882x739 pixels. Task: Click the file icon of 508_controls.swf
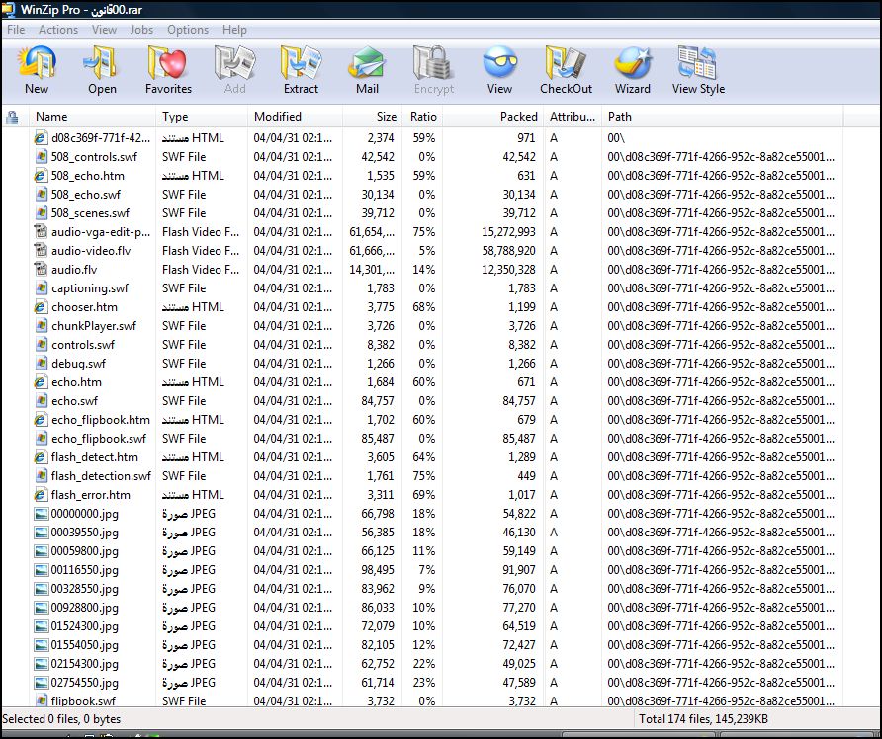point(41,156)
